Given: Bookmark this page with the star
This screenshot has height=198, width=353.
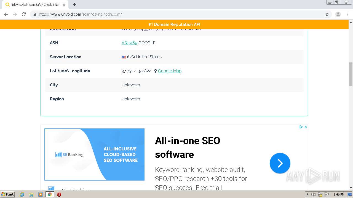Looking at the screenshot, I should coord(327,14).
